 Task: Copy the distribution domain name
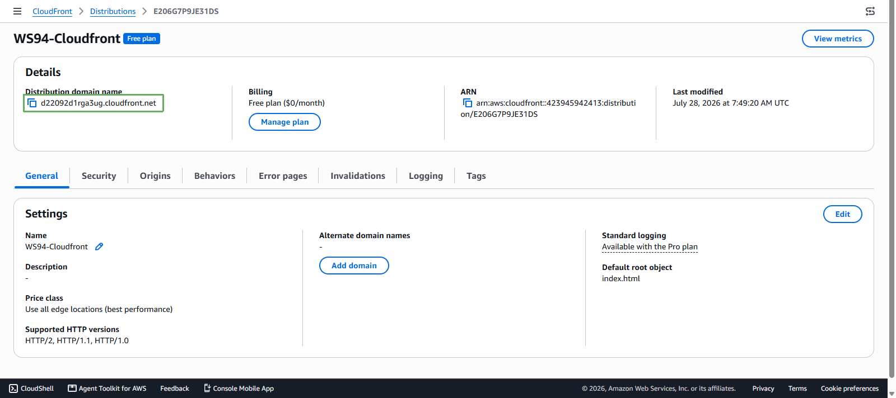point(32,103)
